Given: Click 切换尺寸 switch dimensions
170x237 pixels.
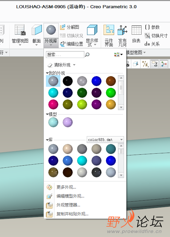Looking at the screenshot, I should click(x=156, y=36).
